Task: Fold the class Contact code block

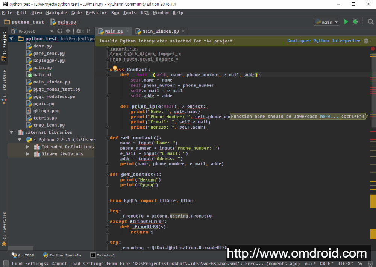Action: pos(108,70)
